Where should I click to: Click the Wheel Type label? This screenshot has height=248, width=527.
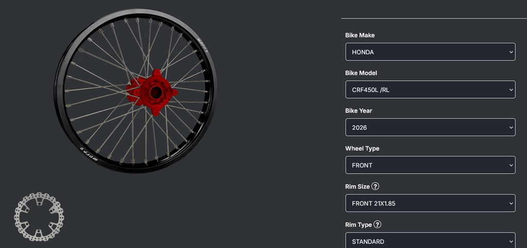click(362, 148)
